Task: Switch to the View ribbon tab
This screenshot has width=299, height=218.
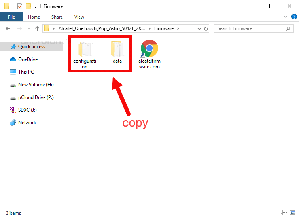Action: (79, 17)
